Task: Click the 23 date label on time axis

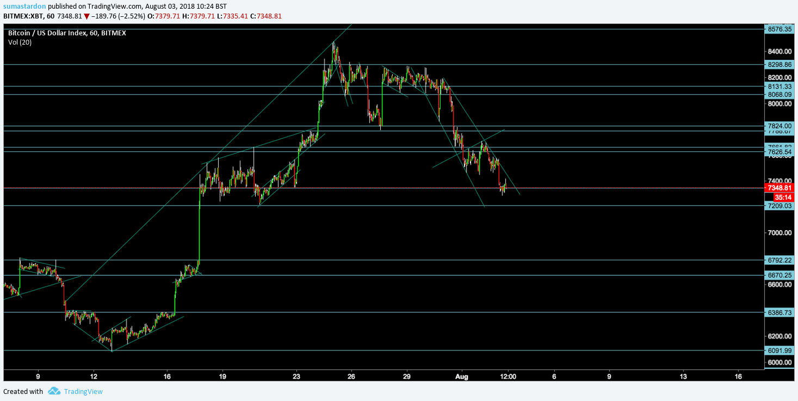Action: coord(296,376)
